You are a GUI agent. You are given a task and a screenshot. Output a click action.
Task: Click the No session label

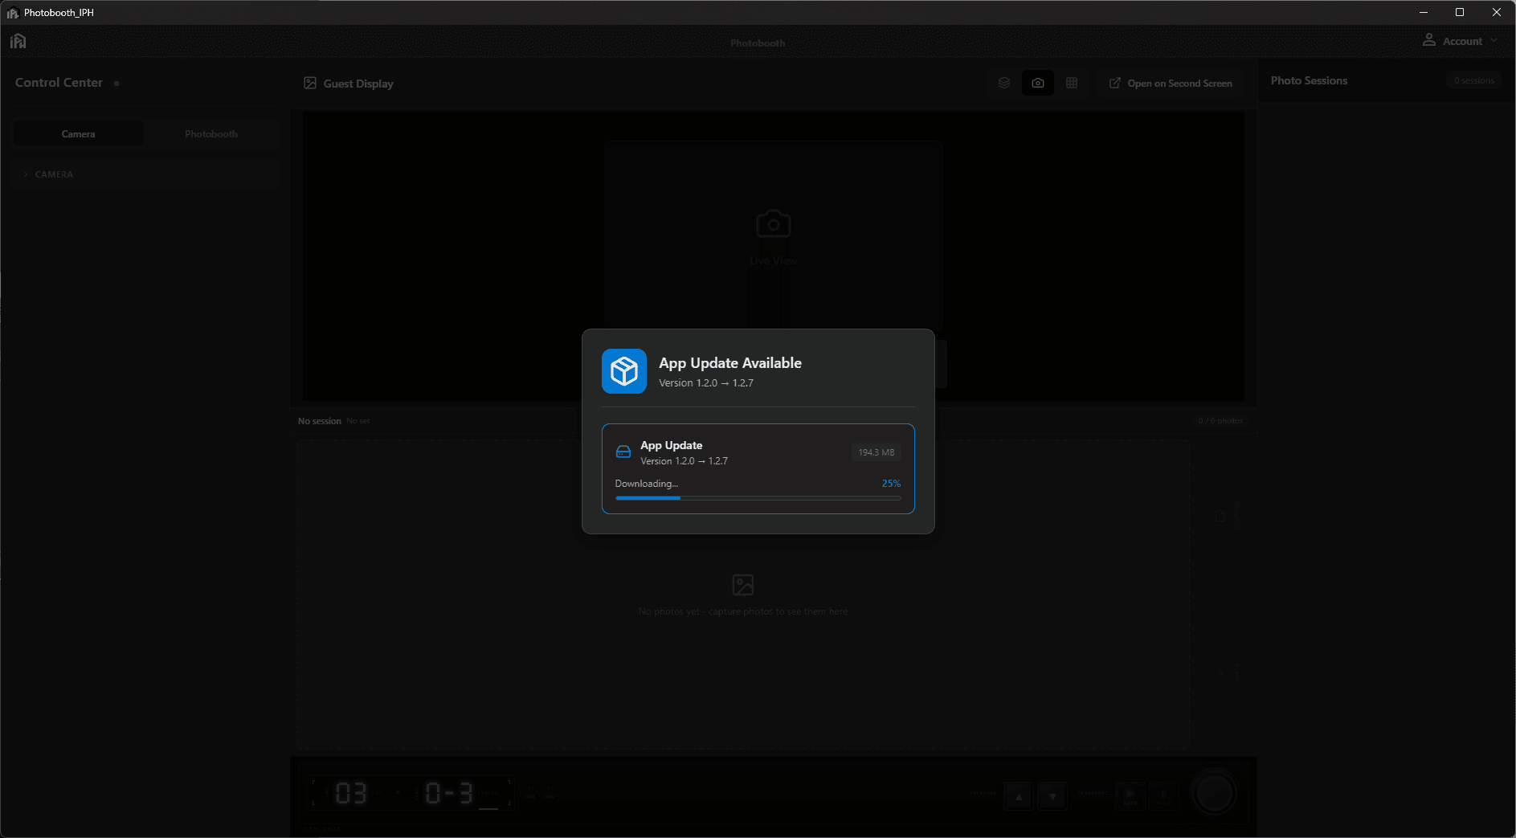[320, 421]
